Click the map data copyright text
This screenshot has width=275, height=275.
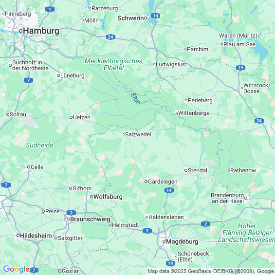tap(211, 271)
